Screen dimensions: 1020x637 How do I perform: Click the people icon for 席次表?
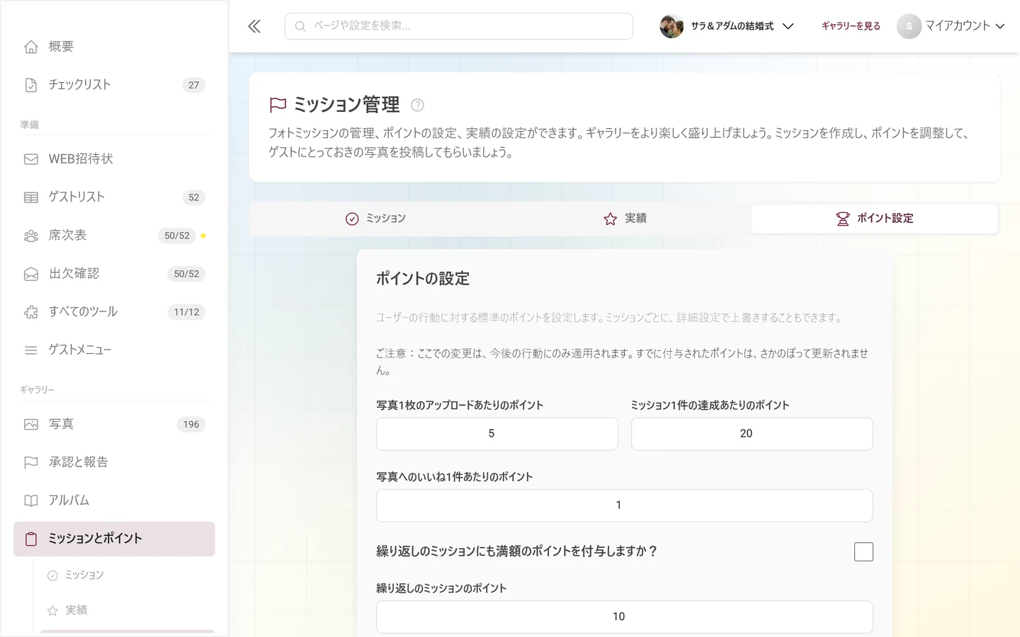[31, 236]
